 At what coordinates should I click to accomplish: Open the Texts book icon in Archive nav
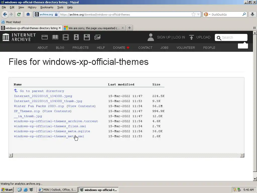pyautogui.click(x=55, y=37)
